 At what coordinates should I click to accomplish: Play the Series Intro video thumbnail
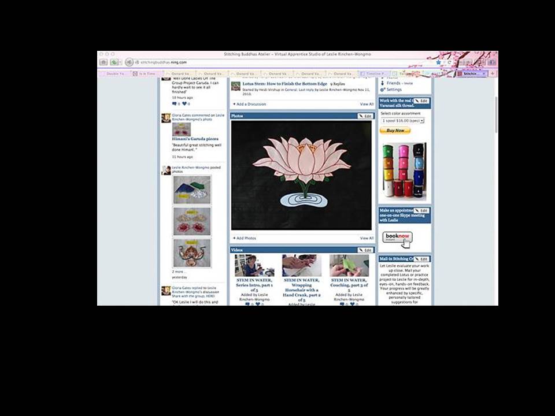click(x=254, y=265)
